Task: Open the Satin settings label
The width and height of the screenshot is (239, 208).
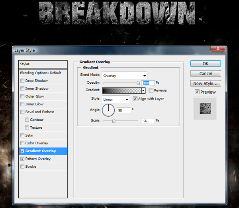Action: [29, 135]
